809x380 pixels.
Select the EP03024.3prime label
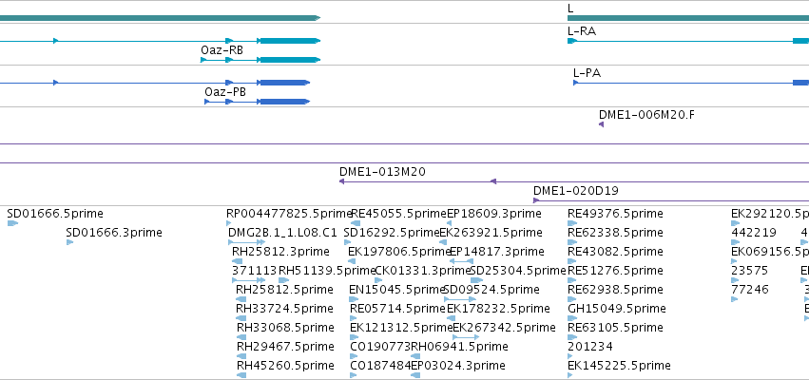[x=457, y=366]
